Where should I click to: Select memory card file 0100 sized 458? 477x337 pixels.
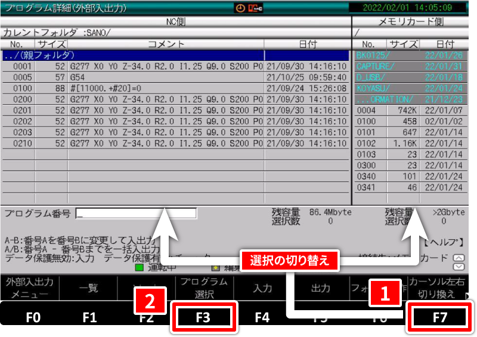(411, 121)
